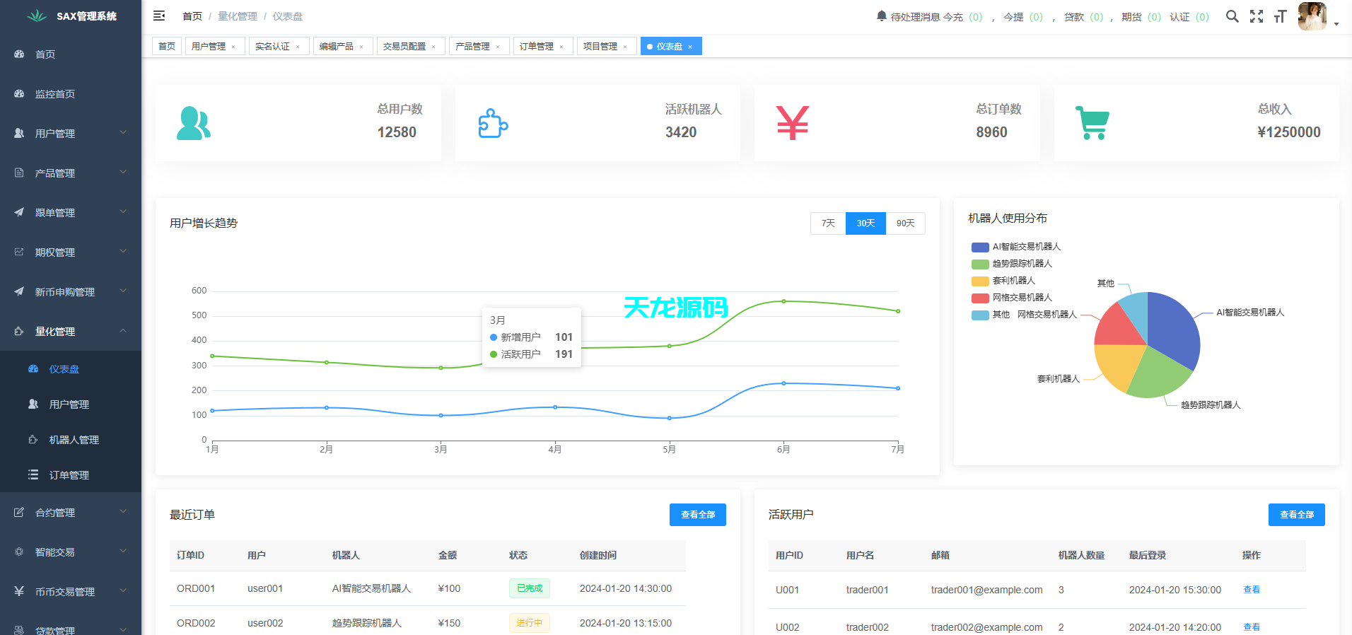Expand the 期权管理 sidebar chevron
The height and width of the screenshot is (635, 1352).
[x=123, y=251]
